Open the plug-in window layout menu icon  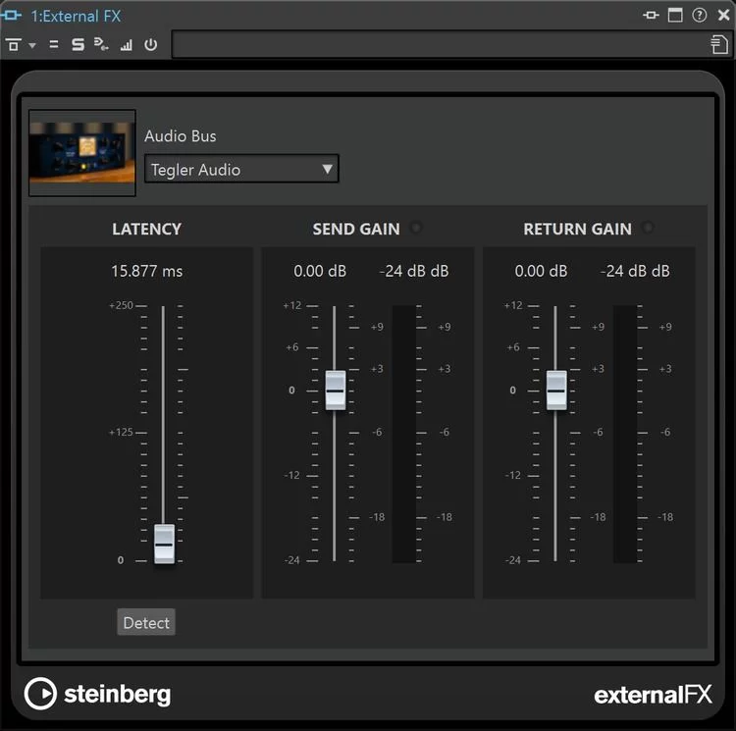[13, 44]
